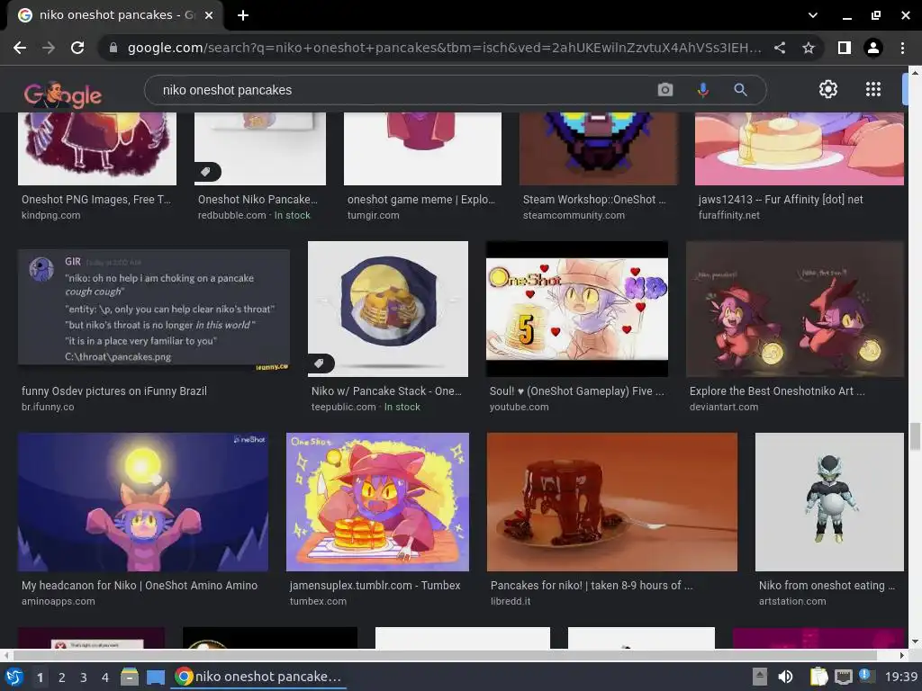
Task: Close the niko oneshot pancakes tab
Action: [209, 15]
